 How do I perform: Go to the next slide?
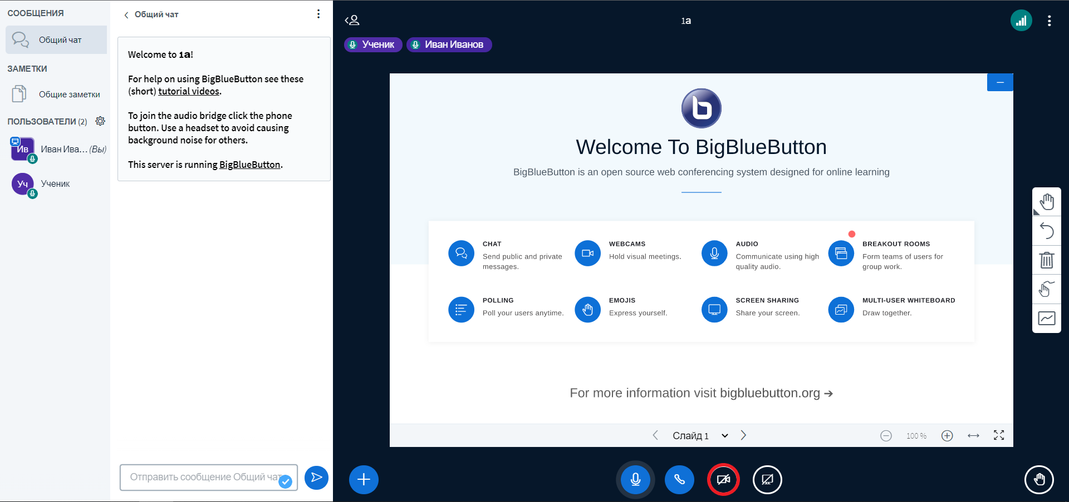[x=743, y=435]
